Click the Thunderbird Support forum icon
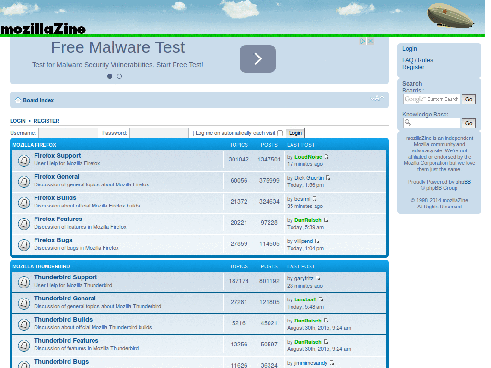Screen dimensions: 491x368 click(x=24, y=282)
